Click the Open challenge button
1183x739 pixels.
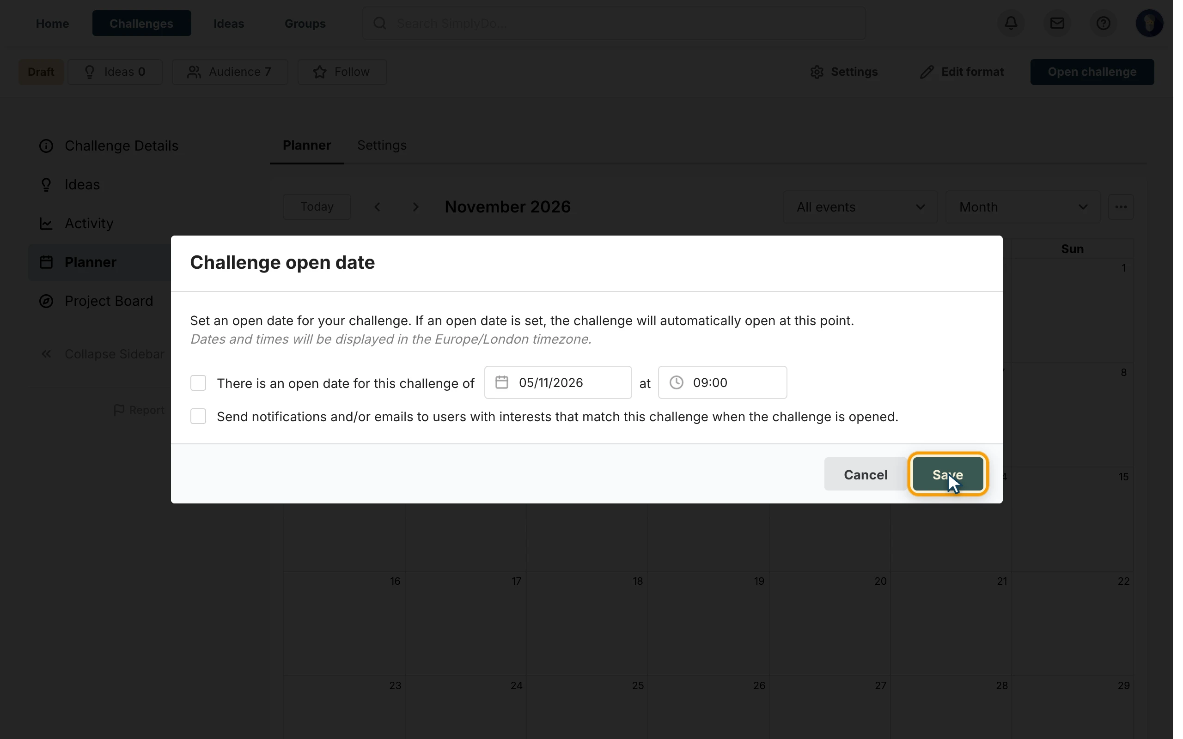tap(1092, 72)
